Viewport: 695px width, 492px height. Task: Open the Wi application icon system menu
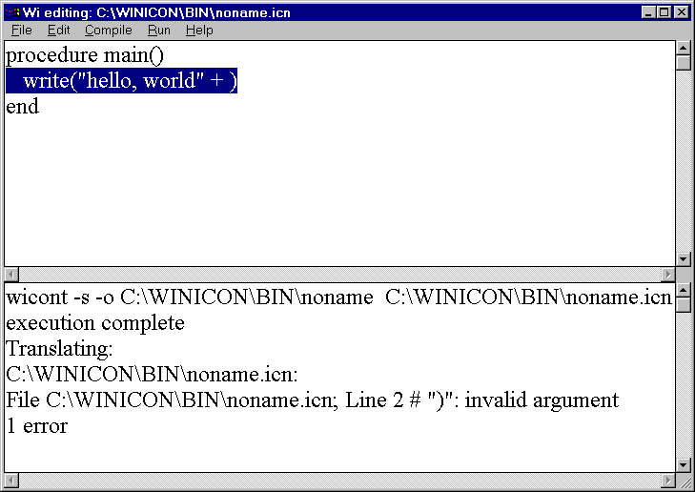point(12,12)
